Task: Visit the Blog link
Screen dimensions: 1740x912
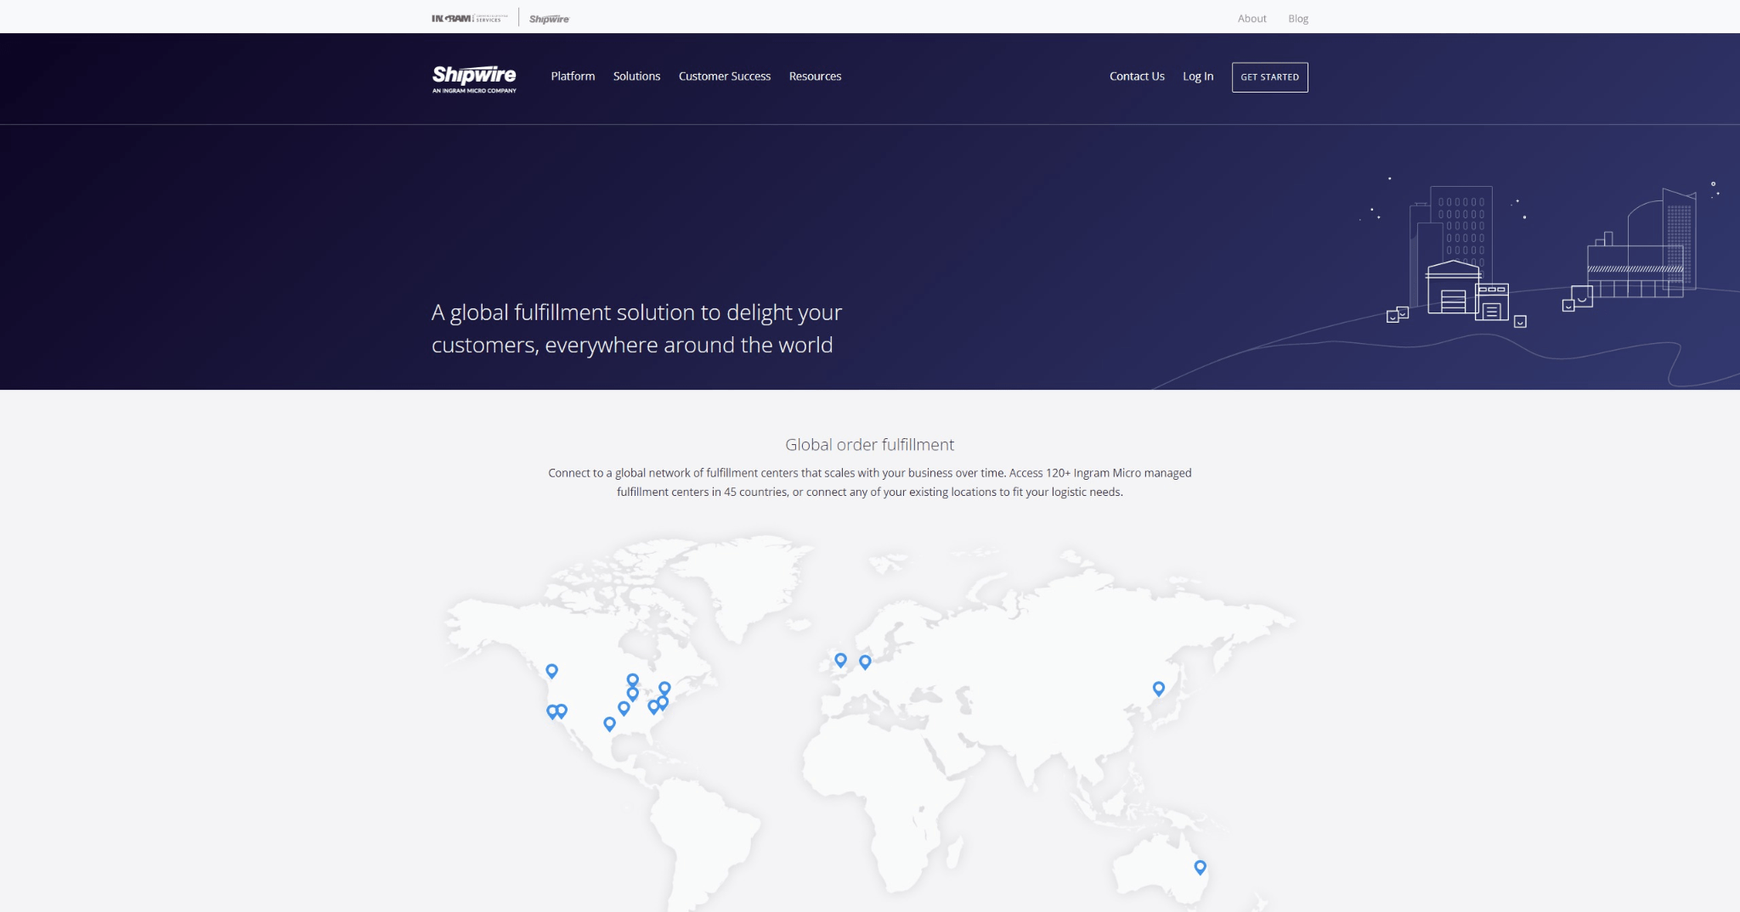Action: 1297,19
